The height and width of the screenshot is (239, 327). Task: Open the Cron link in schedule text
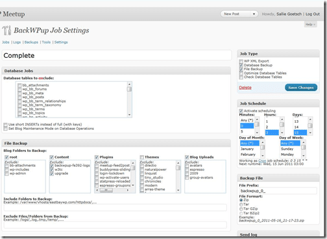pyautogui.click(x=262, y=160)
